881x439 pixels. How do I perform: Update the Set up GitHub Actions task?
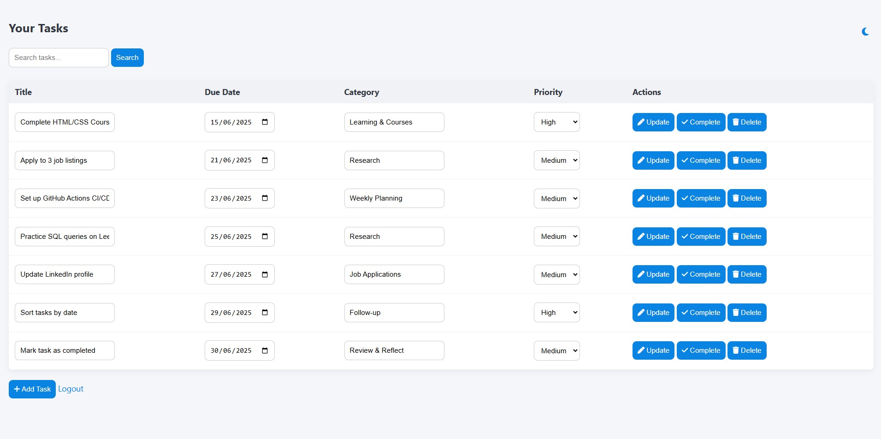653,198
